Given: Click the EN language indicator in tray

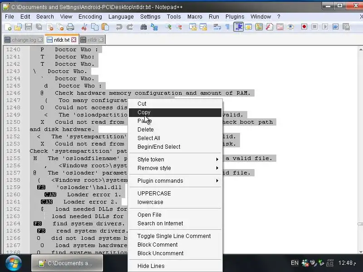Looking at the screenshot, I should pyautogui.click(x=294, y=263).
